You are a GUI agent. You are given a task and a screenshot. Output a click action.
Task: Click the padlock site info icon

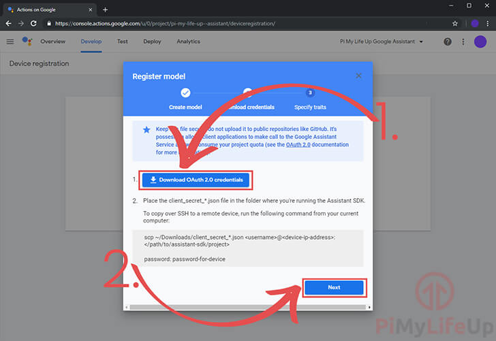coord(49,23)
